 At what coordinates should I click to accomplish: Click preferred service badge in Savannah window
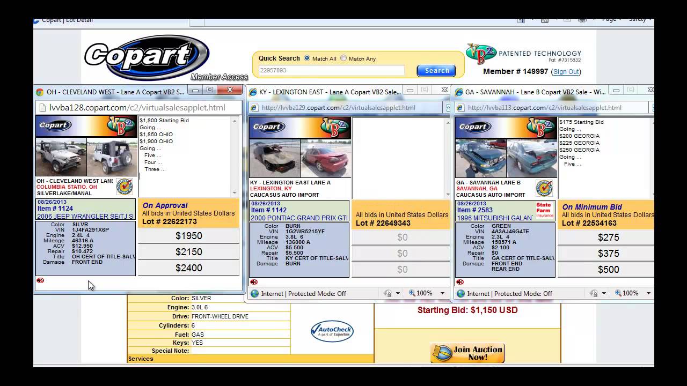pyautogui.click(x=544, y=188)
